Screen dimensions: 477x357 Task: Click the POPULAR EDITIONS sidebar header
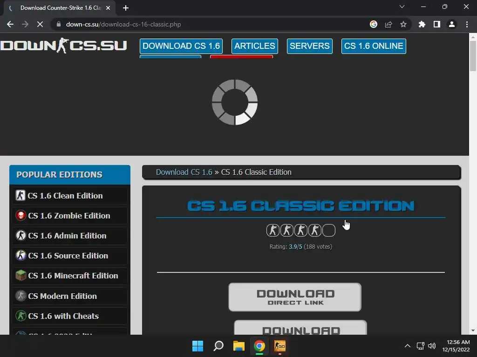tap(70, 175)
